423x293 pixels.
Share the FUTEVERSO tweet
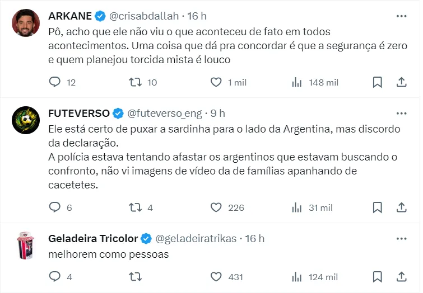coord(401,207)
